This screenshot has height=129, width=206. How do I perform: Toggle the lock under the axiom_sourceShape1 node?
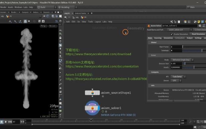(x=103, y=96)
